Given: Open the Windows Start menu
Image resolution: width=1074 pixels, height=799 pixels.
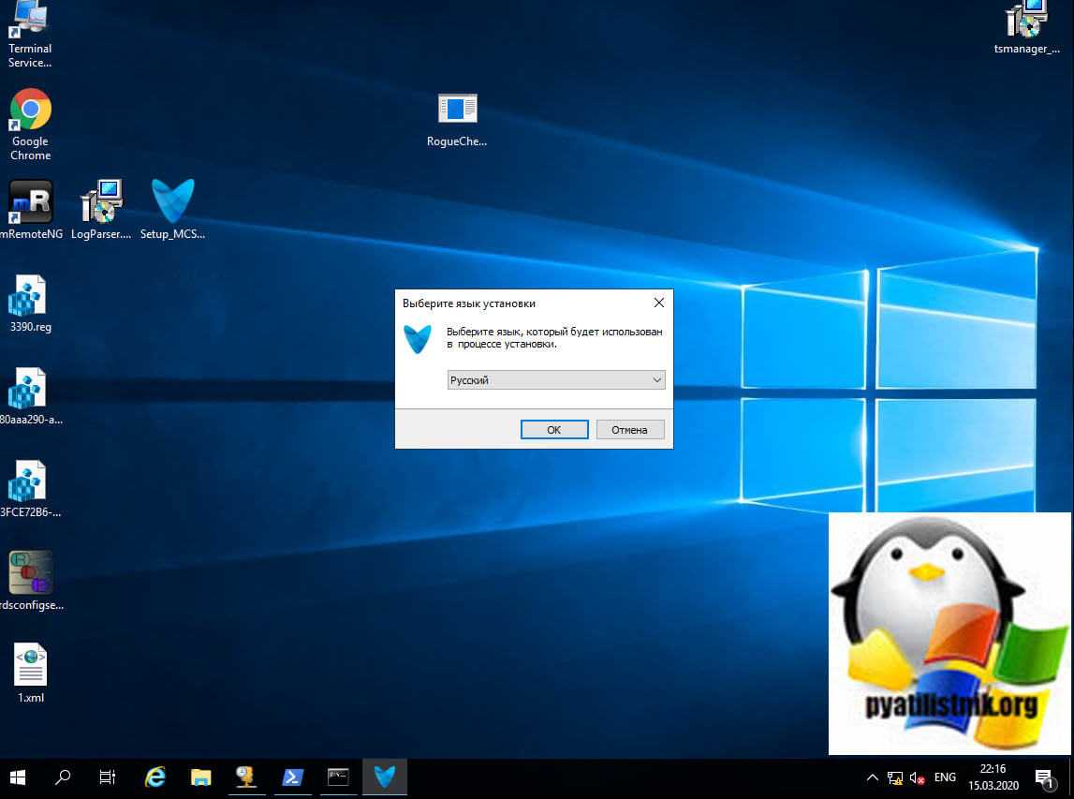Looking at the screenshot, I should pyautogui.click(x=18, y=777).
